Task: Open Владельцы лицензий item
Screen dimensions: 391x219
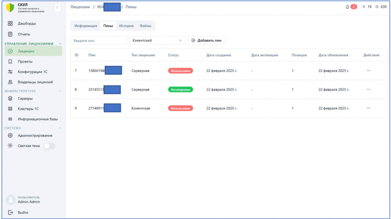Action: [35, 82]
